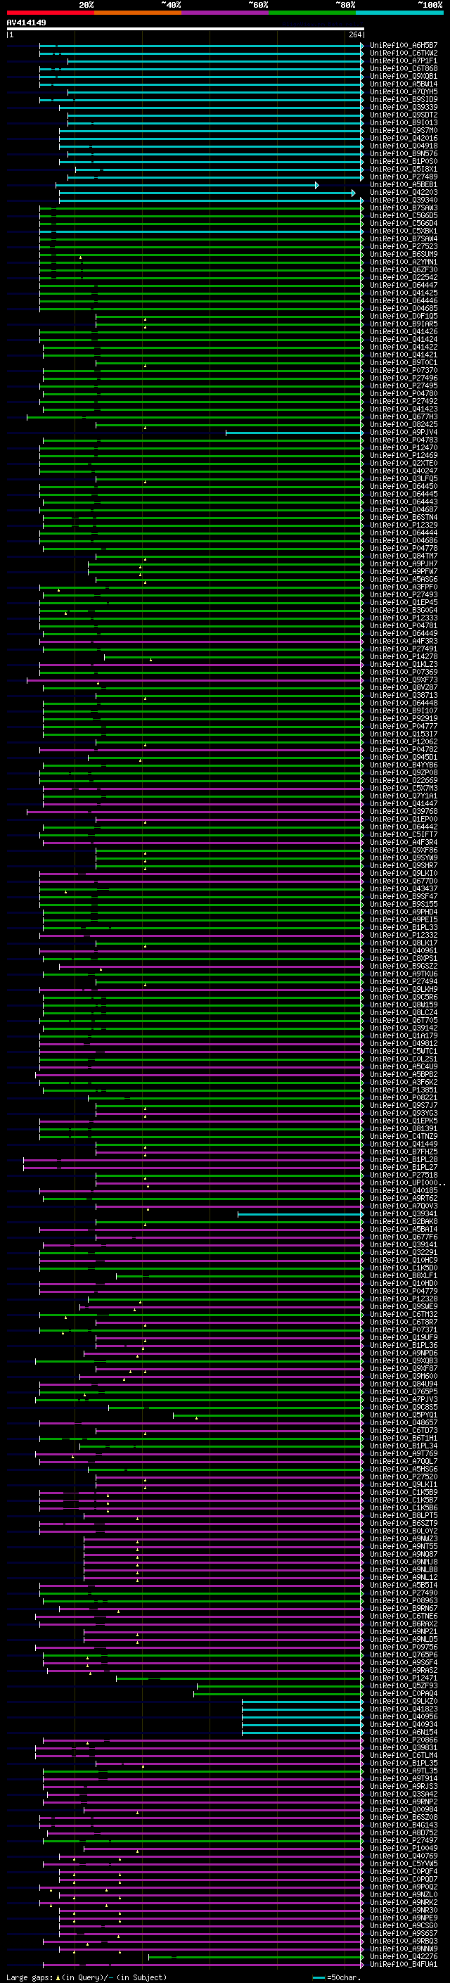This screenshot has height=1983, width=450.
Task: Select label UniRef100_Q9M600
Action: [x=404, y=1377]
